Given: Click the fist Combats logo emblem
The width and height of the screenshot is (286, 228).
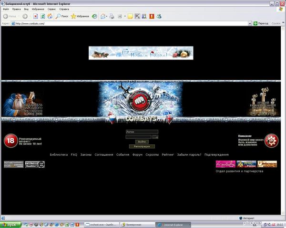Looking at the screenshot, I should pos(140,101).
